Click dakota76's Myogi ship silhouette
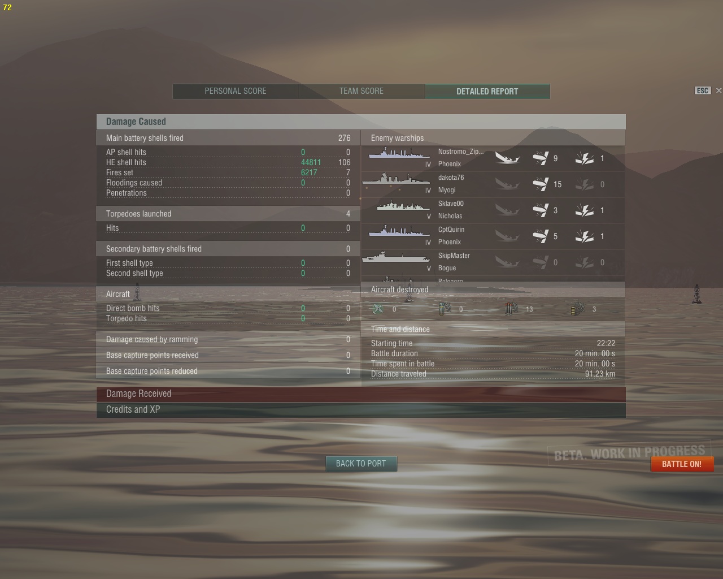The image size is (723, 579). coord(396,180)
